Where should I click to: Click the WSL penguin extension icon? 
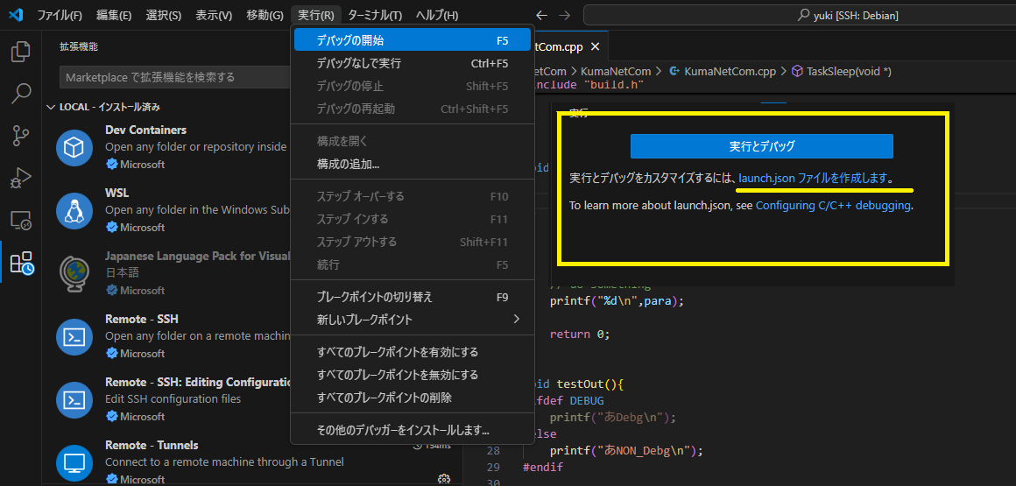[74, 210]
